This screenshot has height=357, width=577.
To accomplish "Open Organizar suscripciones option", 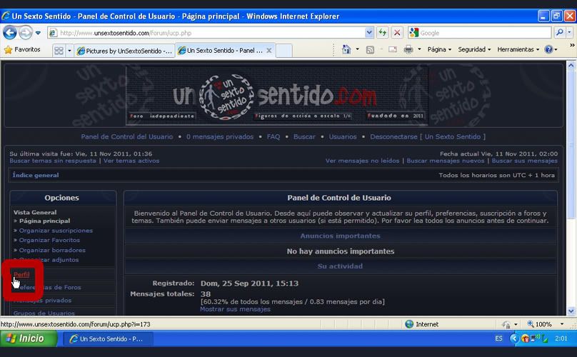I will (56, 231).
